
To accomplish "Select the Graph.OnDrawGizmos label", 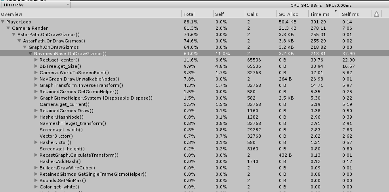I will click(x=53, y=47).
